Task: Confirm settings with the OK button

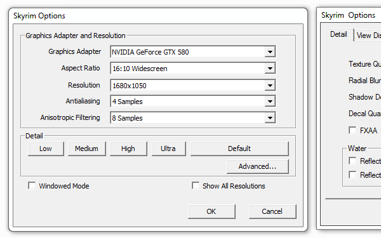Action: click(211, 211)
